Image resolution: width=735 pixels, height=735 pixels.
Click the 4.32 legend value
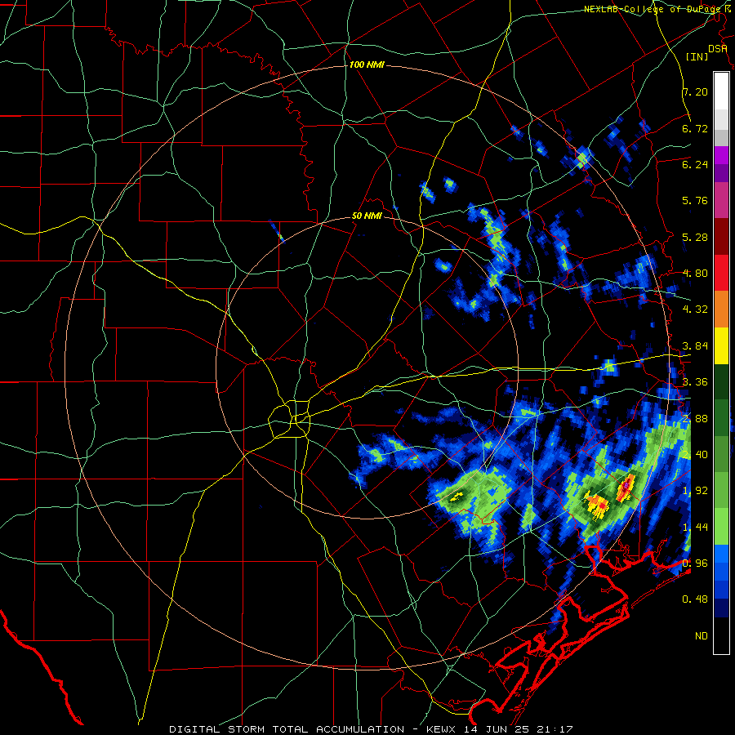[x=695, y=310]
